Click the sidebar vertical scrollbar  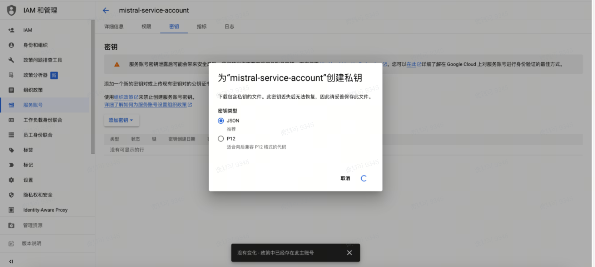pos(93,86)
